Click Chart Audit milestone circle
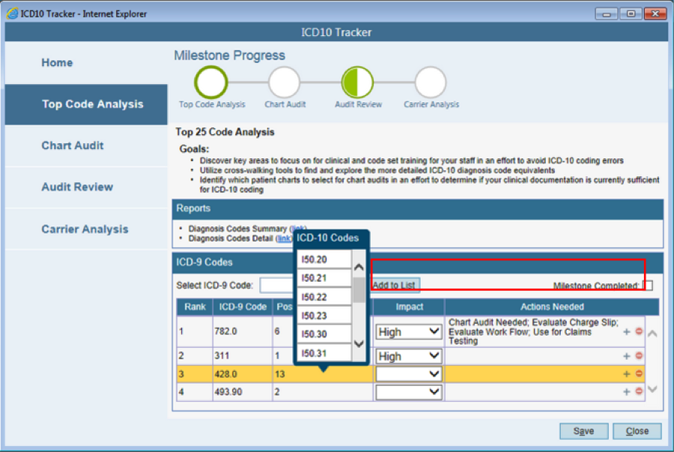 pos(284,82)
